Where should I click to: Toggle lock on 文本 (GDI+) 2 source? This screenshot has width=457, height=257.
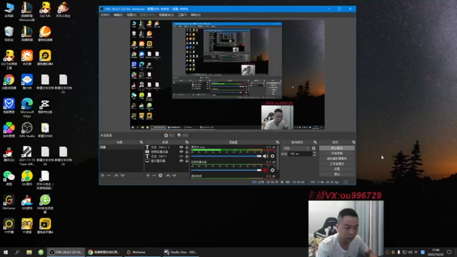[x=187, y=147]
